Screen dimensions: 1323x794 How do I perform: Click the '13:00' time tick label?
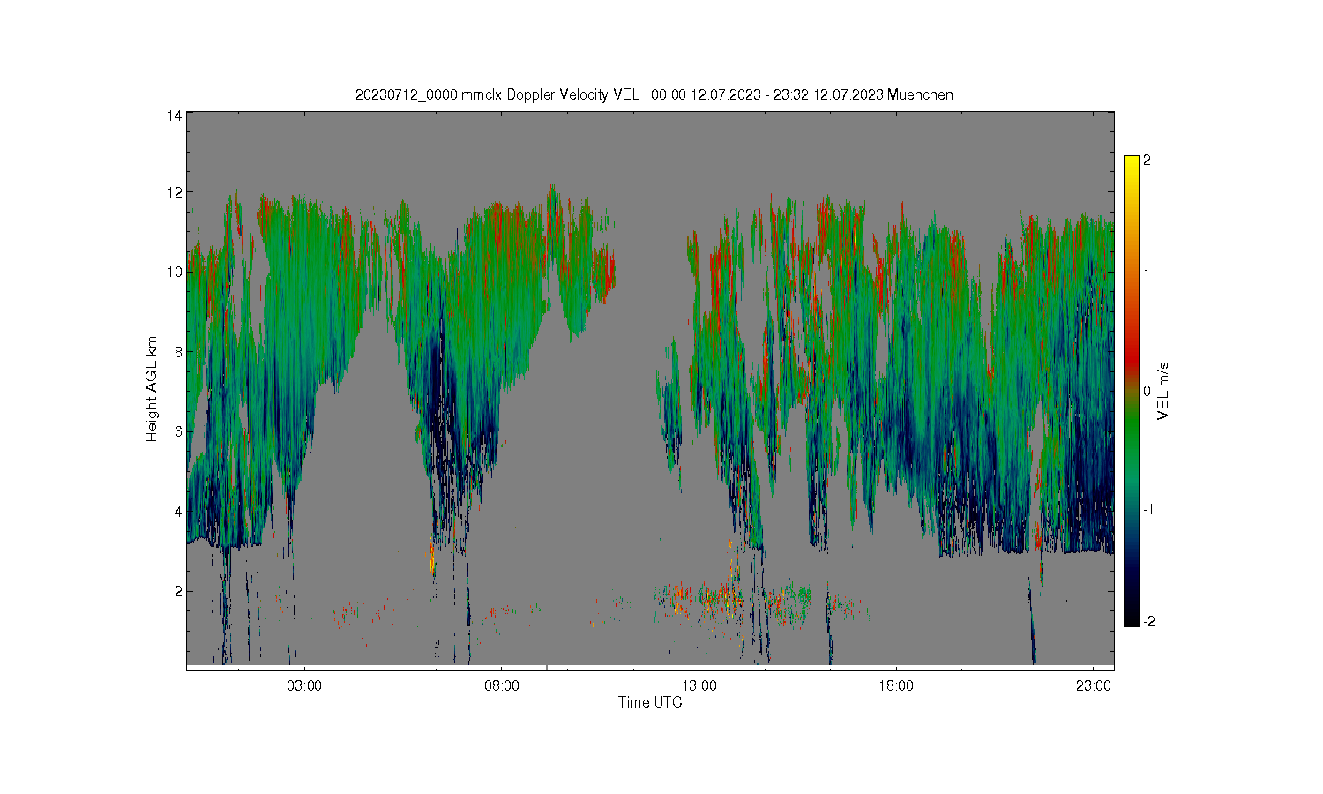[x=699, y=685]
